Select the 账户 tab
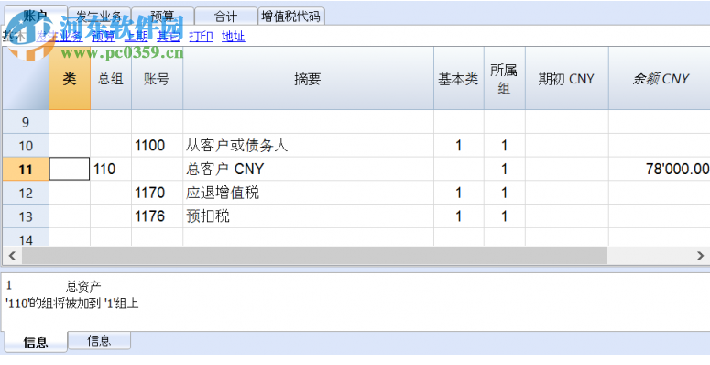Viewport: 710px width, 365px height. pos(36,16)
